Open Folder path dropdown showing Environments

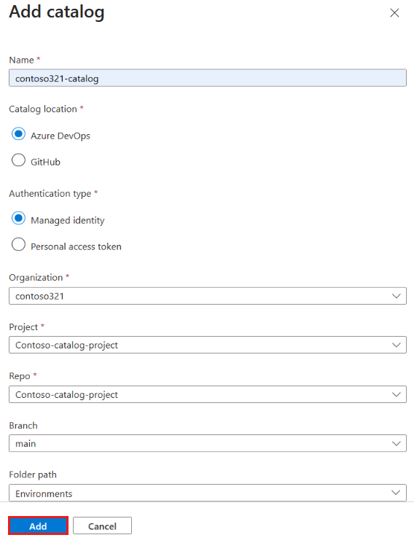[x=208, y=493]
